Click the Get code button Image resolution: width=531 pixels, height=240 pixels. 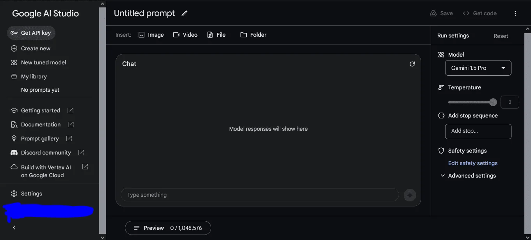pyautogui.click(x=480, y=13)
